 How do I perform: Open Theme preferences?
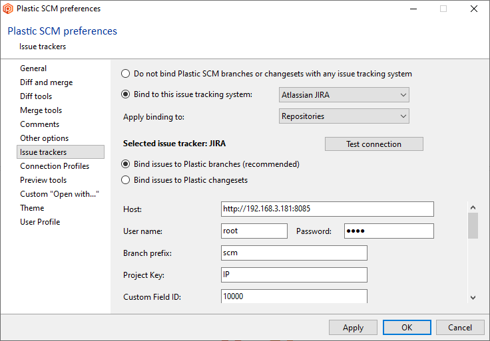coord(32,208)
